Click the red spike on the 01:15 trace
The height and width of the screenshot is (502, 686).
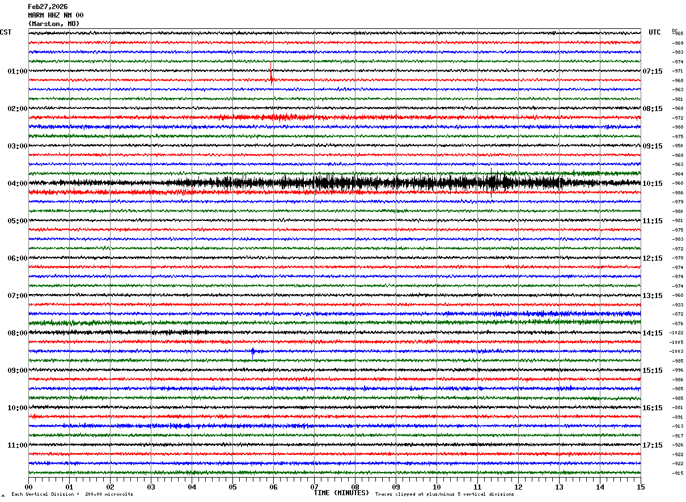[x=271, y=76]
